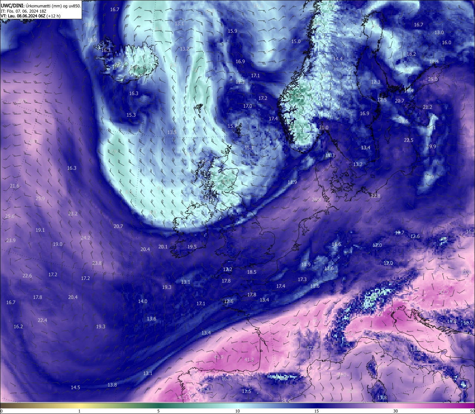Viewport: 475px width, 414px height.
Task: Click the VT valid time line
Action: [31, 16]
